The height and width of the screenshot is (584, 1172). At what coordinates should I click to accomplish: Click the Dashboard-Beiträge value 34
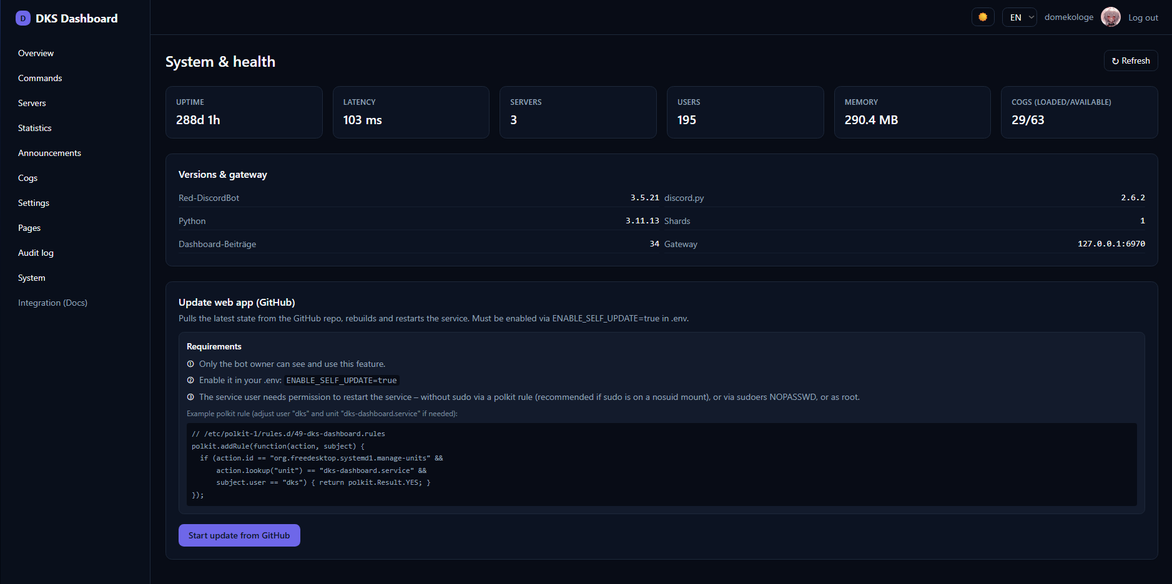(x=654, y=244)
